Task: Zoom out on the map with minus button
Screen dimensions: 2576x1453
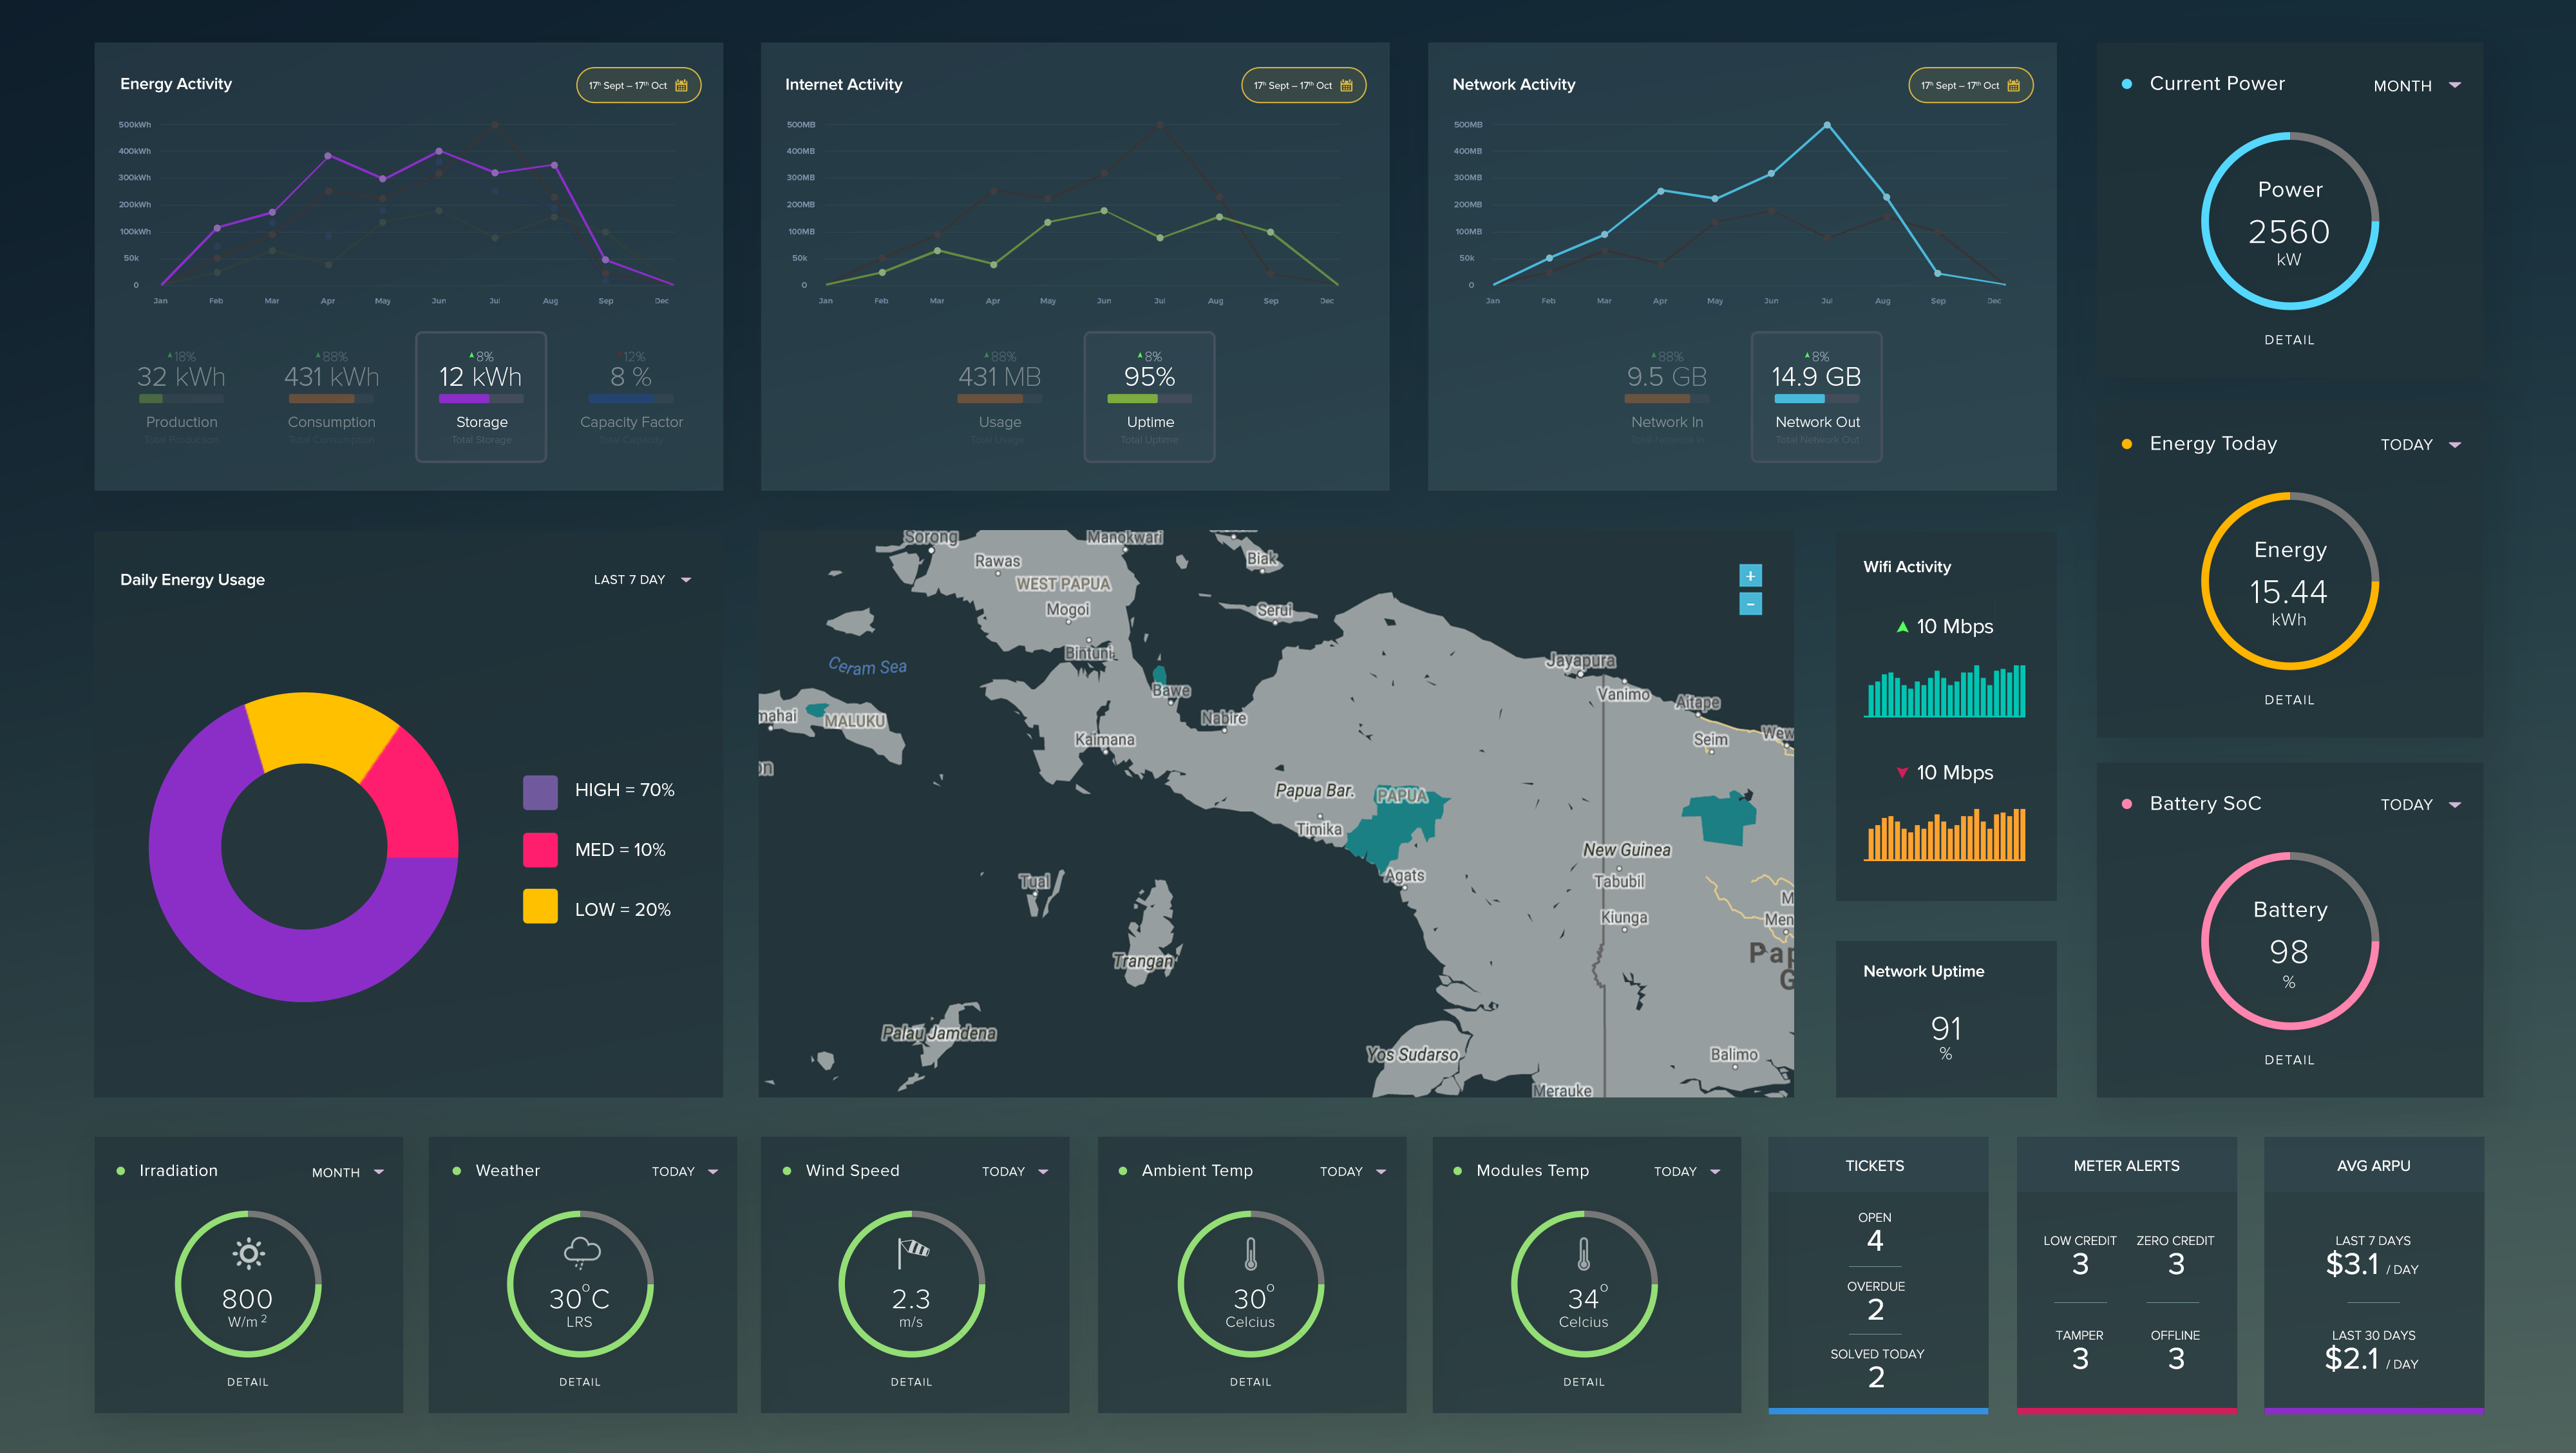Action: pyautogui.click(x=1750, y=604)
